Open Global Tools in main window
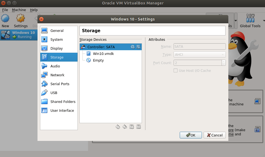The width and height of the screenshot is (265, 157). [x=250, y=21]
